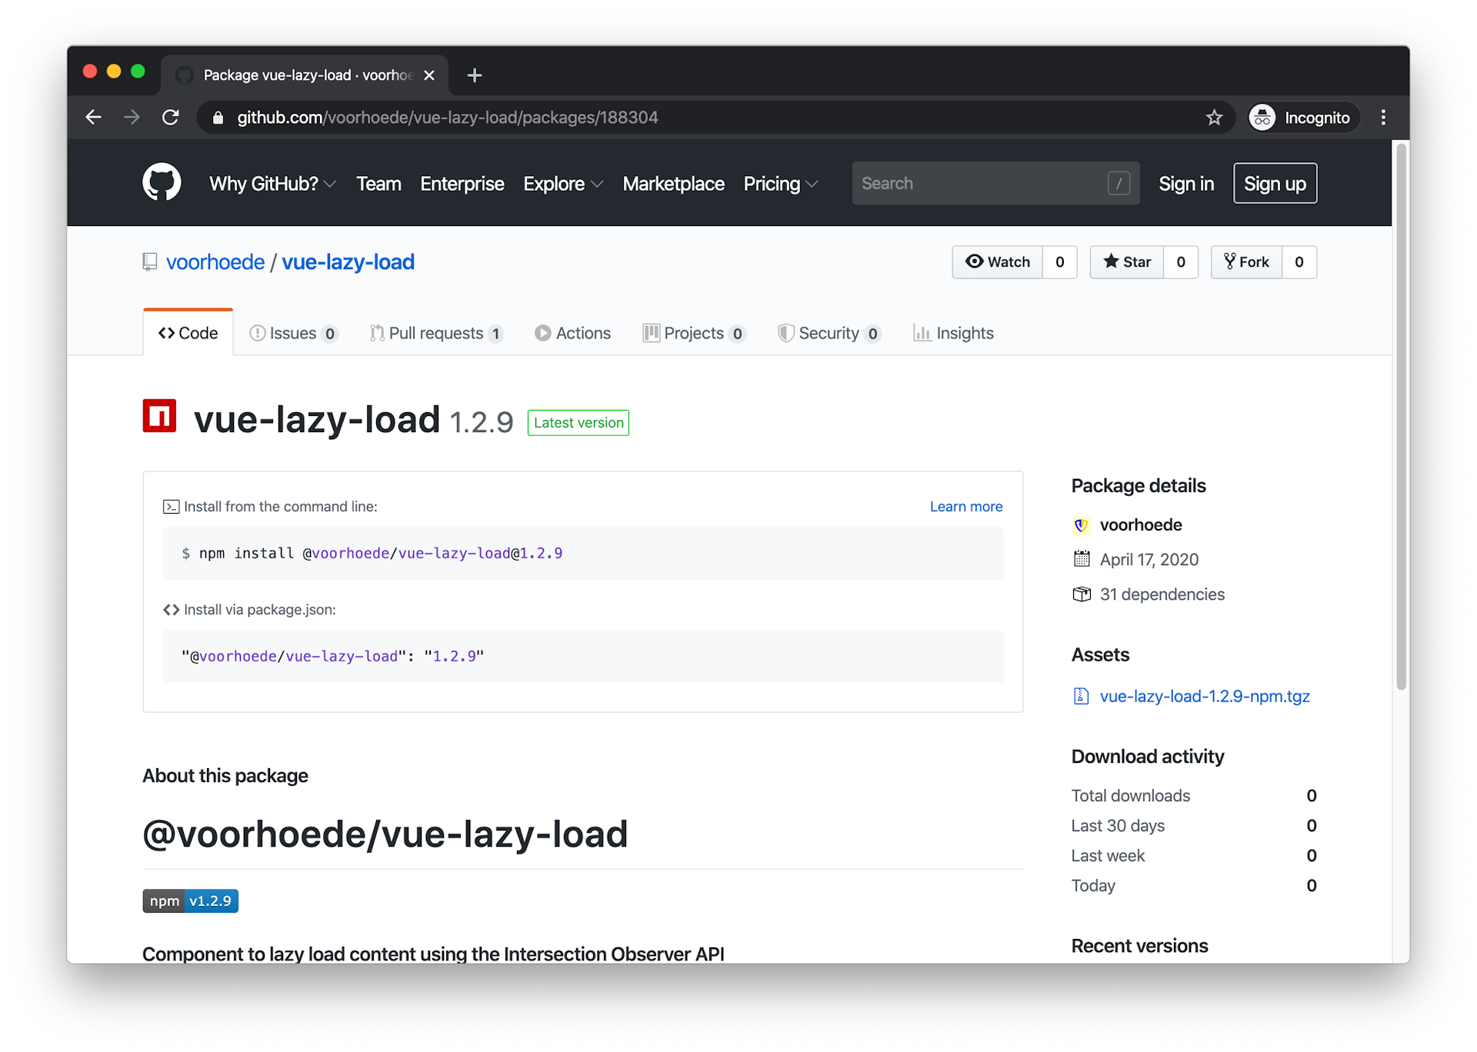The image size is (1477, 1052).
Task: Click the fork icon in the Fork button
Action: point(1231,261)
